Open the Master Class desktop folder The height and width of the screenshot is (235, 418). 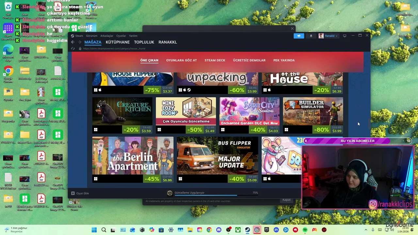pos(25,137)
